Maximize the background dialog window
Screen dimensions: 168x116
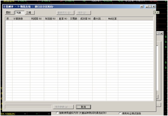pos(158,33)
